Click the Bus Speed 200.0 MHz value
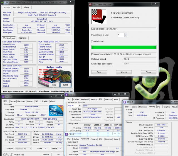 pyautogui.click(x=22, y=140)
